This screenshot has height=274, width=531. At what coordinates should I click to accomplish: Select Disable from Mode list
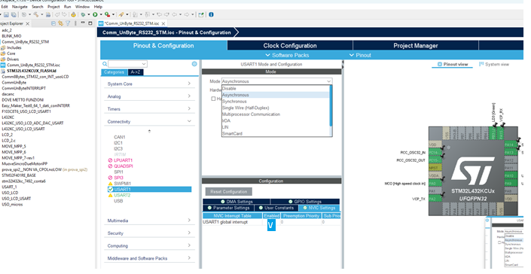pos(276,89)
